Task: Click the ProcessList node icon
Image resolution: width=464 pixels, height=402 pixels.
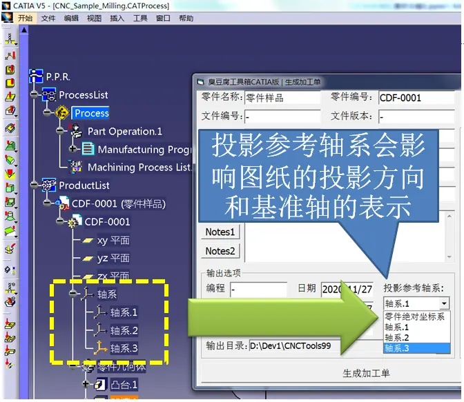Action: click(x=48, y=94)
